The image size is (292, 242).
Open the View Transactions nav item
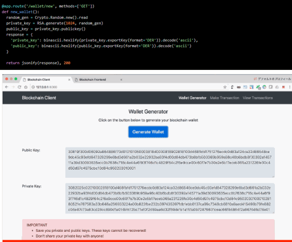coord(258,98)
